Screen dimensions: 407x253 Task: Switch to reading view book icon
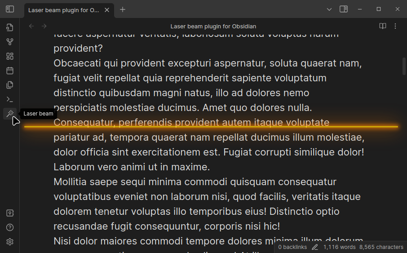pos(383,26)
